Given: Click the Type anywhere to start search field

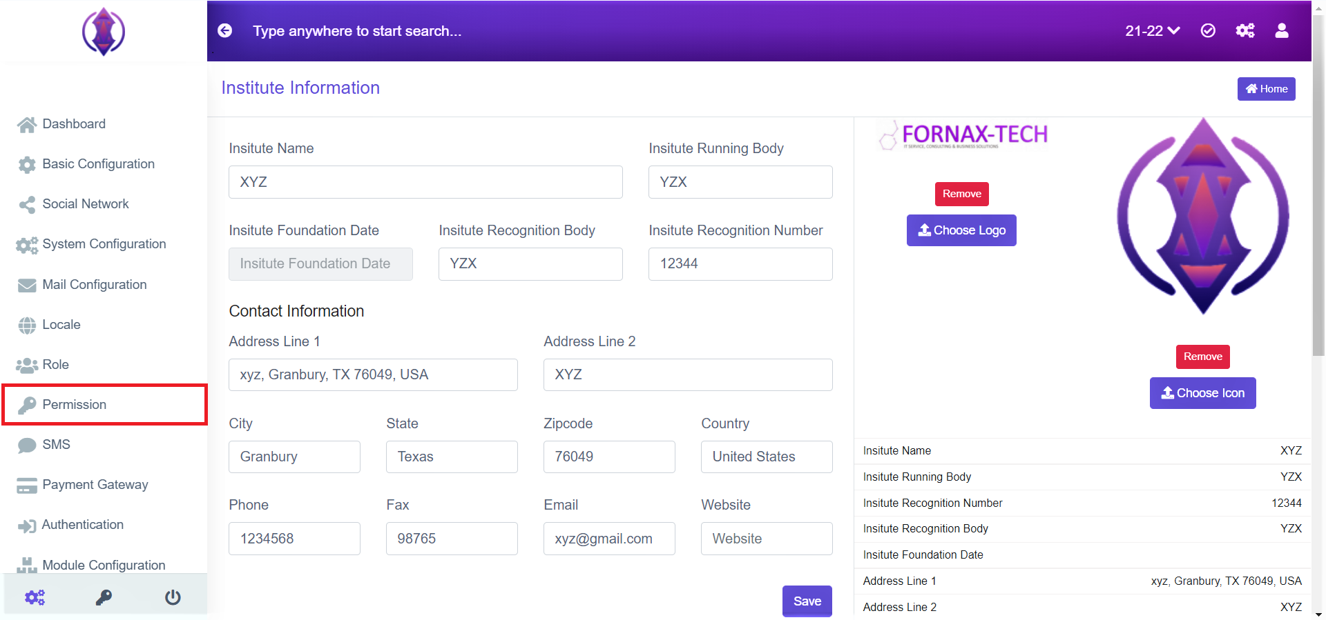Looking at the screenshot, I should point(356,31).
